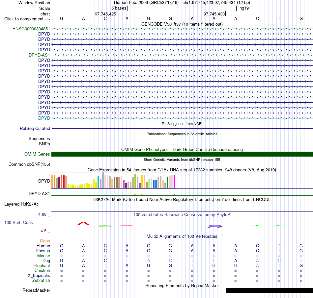The image size is (313, 298).
Task: Click the green DPYD-AS1 transcript arrow line
Action: coord(182,55)
